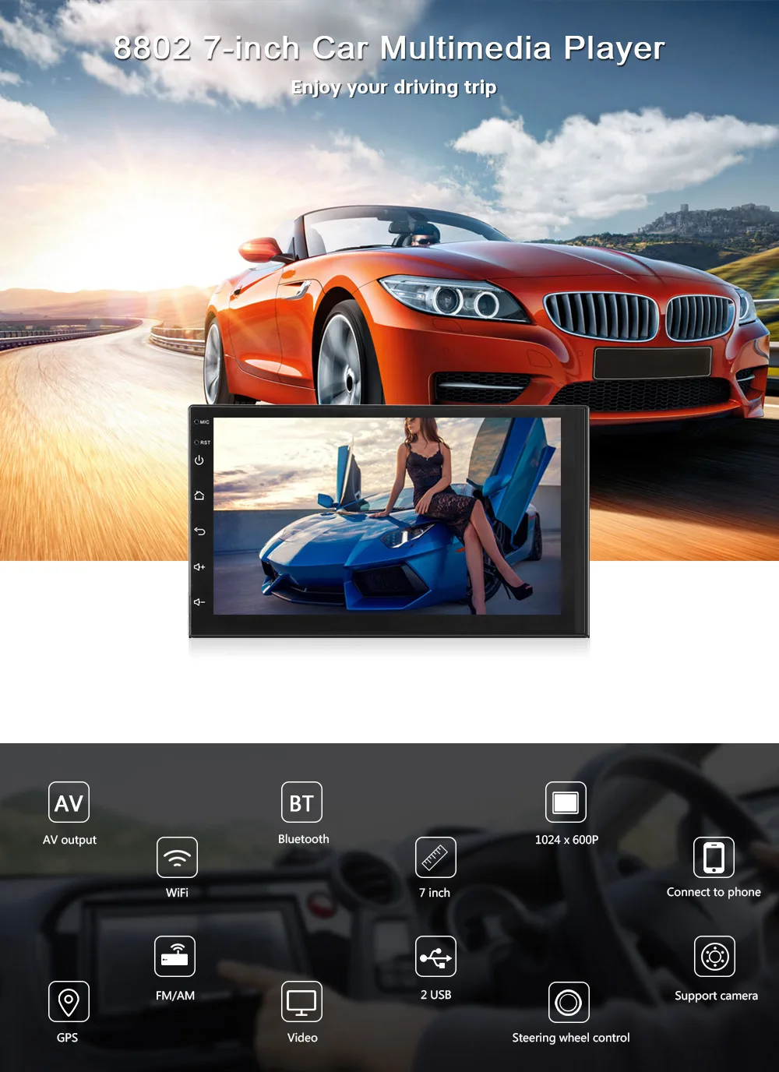
Task: Enable Bluetooth via the BT icon
Action: click(x=302, y=802)
